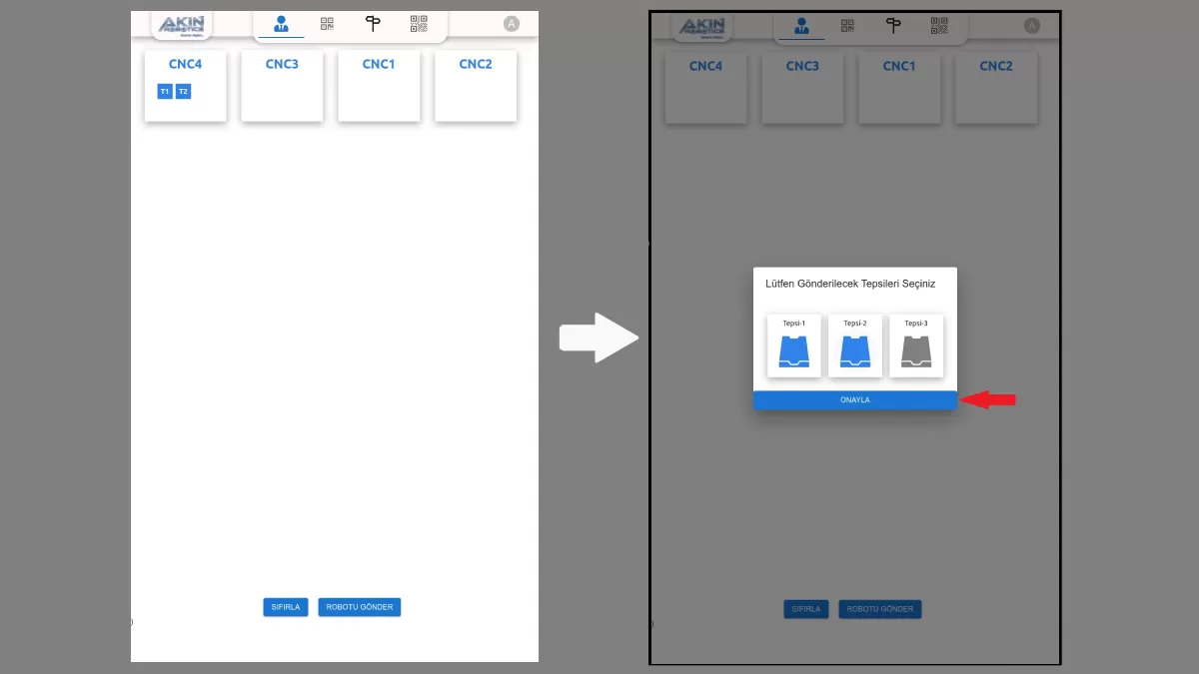Click the dimmed 'A' avatar behind the dialog
Image resolution: width=1199 pixels, height=674 pixels.
[x=1032, y=26]
